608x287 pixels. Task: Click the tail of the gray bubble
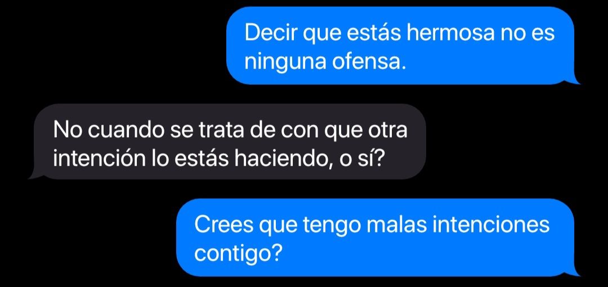click(x=34, y=176)
